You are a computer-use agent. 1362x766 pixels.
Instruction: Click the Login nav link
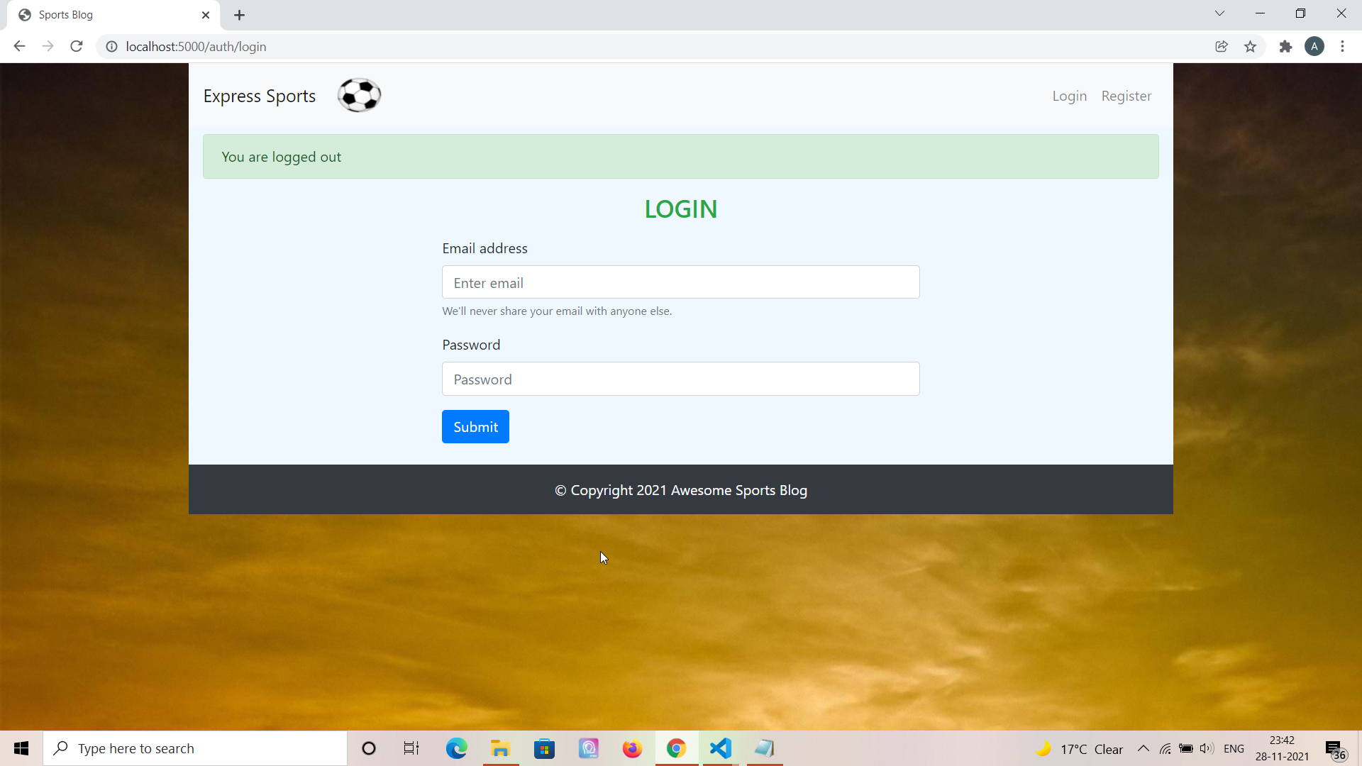[x=1069, y=96]
